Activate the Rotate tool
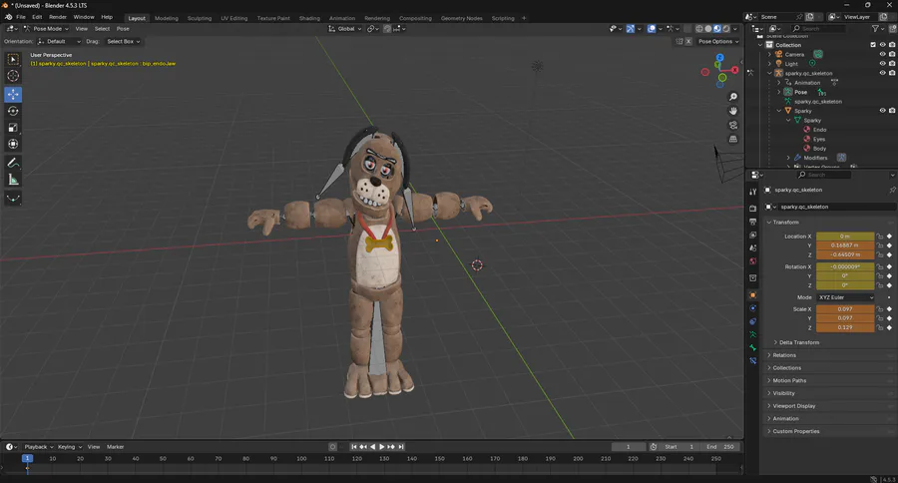 click(x=13, y=111)
